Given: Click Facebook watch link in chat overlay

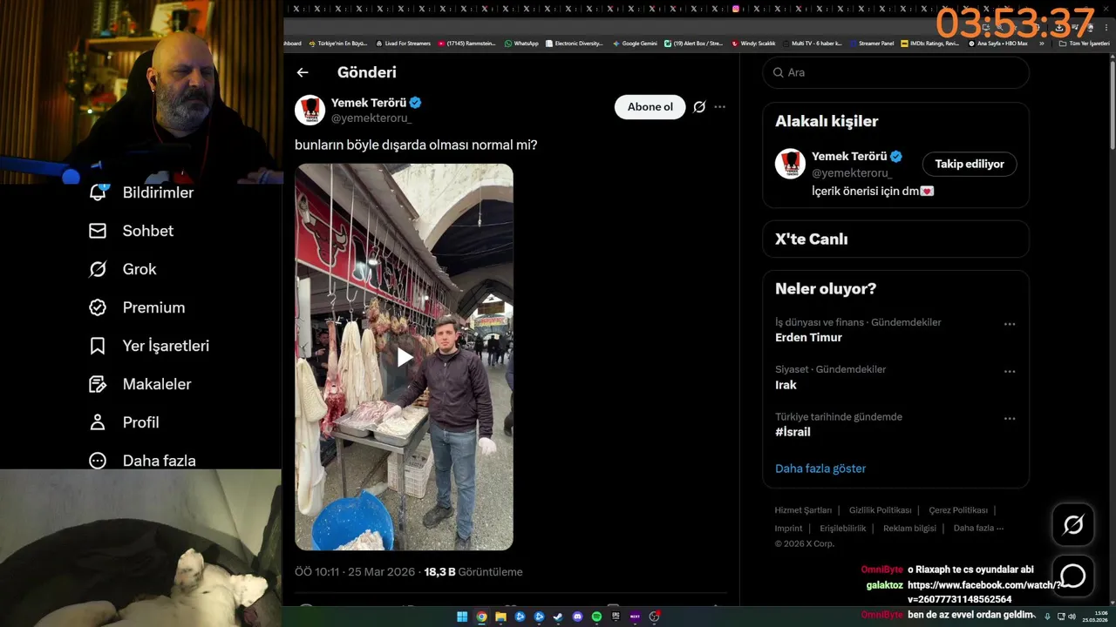Looking at the screenshot, I should coord(985,591).
